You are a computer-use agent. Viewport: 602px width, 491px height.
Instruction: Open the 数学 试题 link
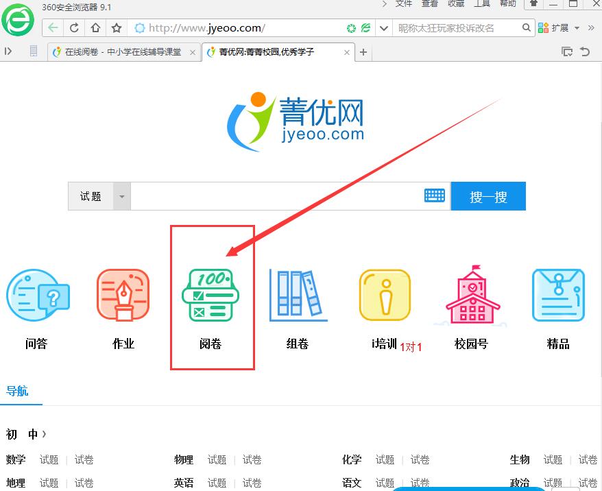click(49, 459)
